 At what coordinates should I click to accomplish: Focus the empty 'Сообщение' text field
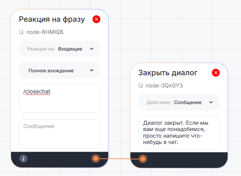[x=60, y=134]
